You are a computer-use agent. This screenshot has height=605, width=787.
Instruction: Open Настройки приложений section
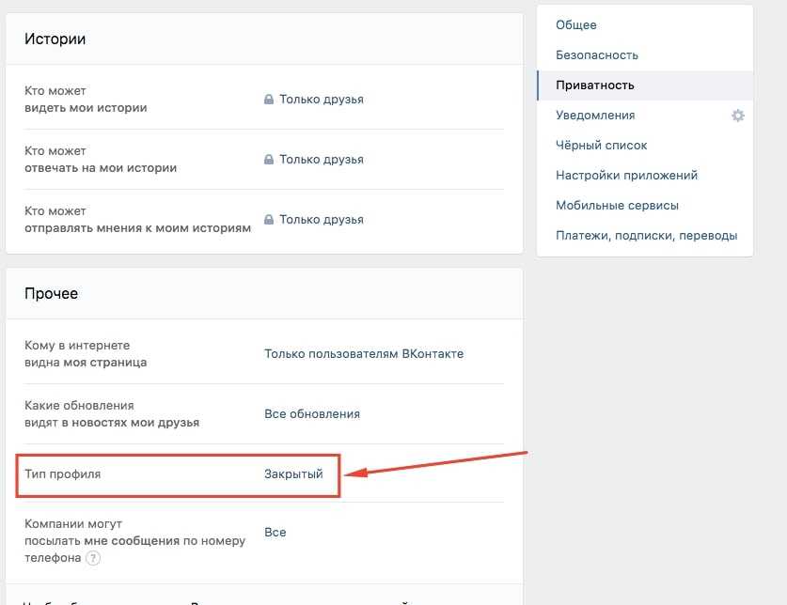(626, 176)
